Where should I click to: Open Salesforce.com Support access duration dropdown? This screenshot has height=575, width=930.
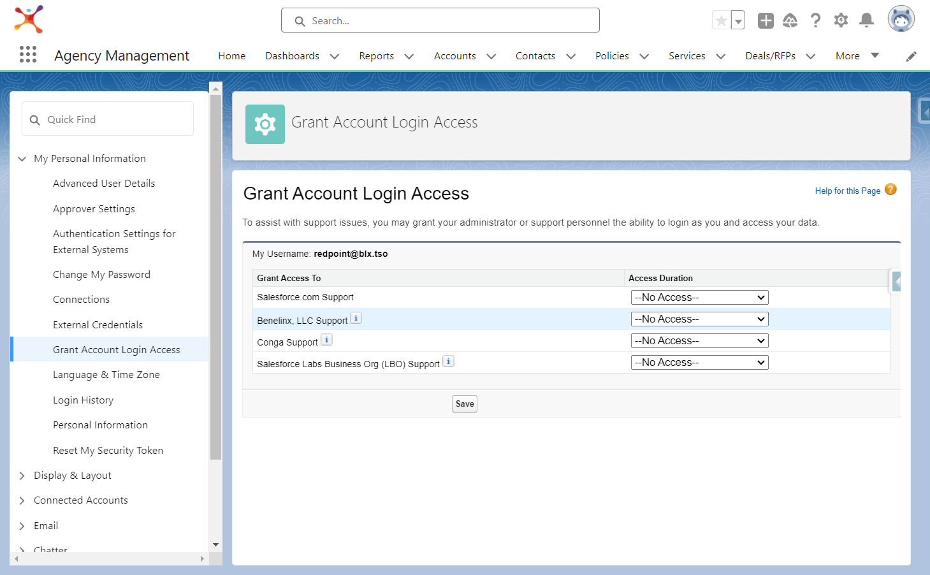(x=699, y=298)
